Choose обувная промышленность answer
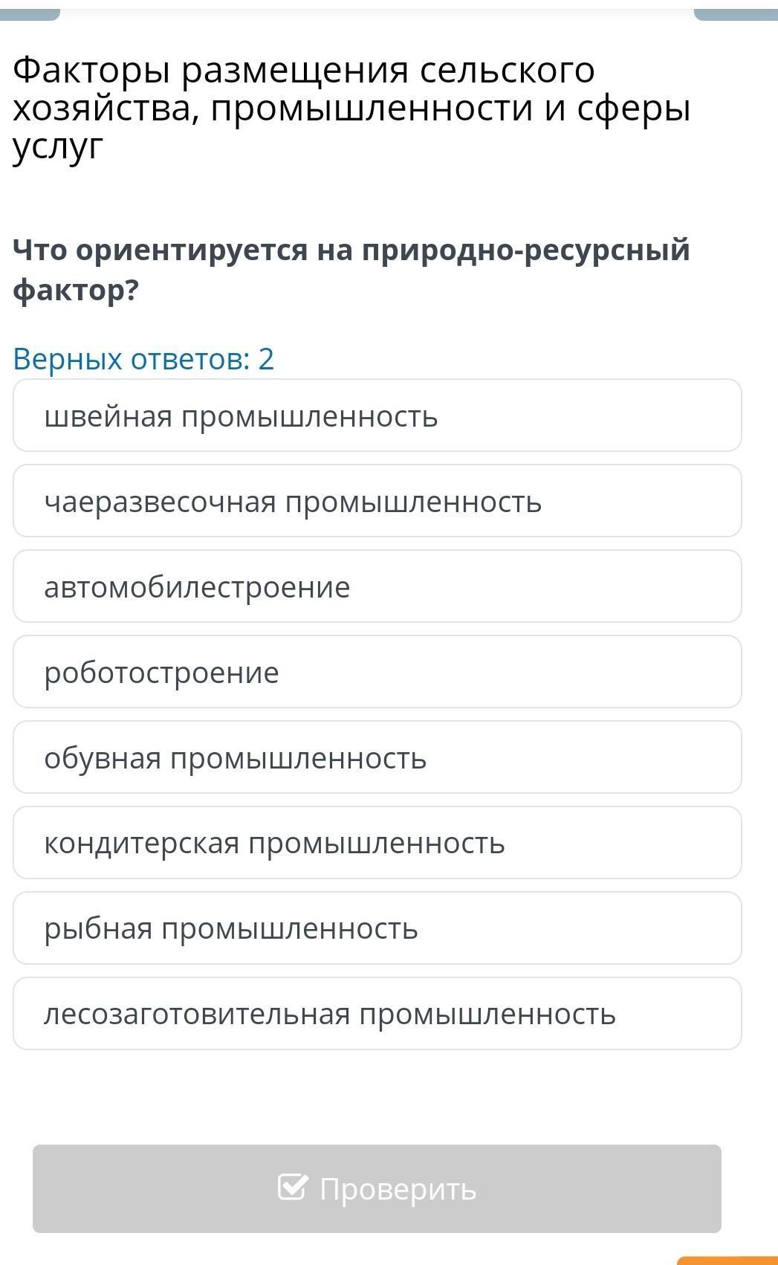Viewport: 778px width, 1265px height. tap(377, 757)
